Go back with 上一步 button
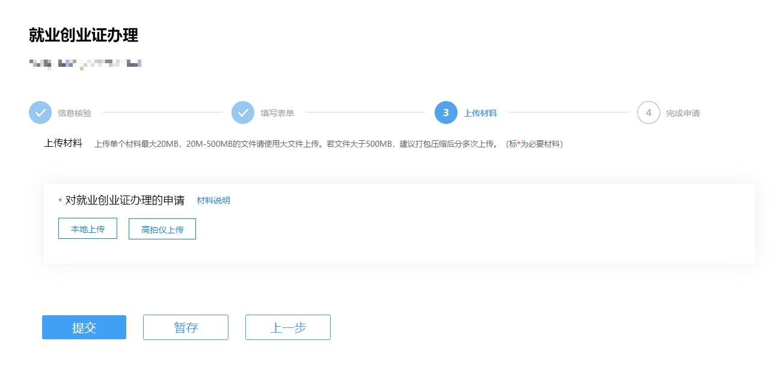The width and height of the screenshot is (775, 379). [288, 327]
